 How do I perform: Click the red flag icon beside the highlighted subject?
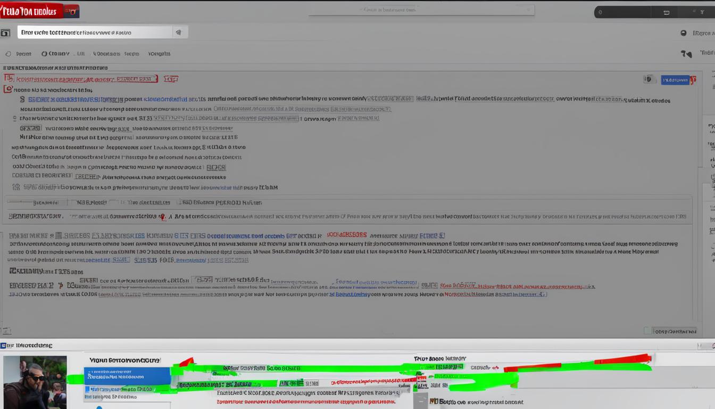pos(10,78)
